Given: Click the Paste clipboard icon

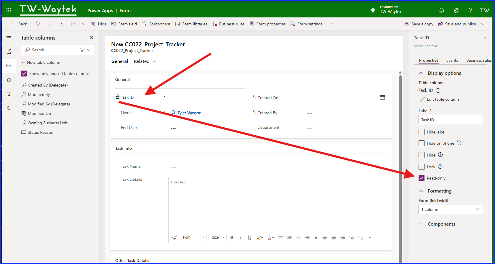Looking at the screenshot, I should [x=73, y=24].
